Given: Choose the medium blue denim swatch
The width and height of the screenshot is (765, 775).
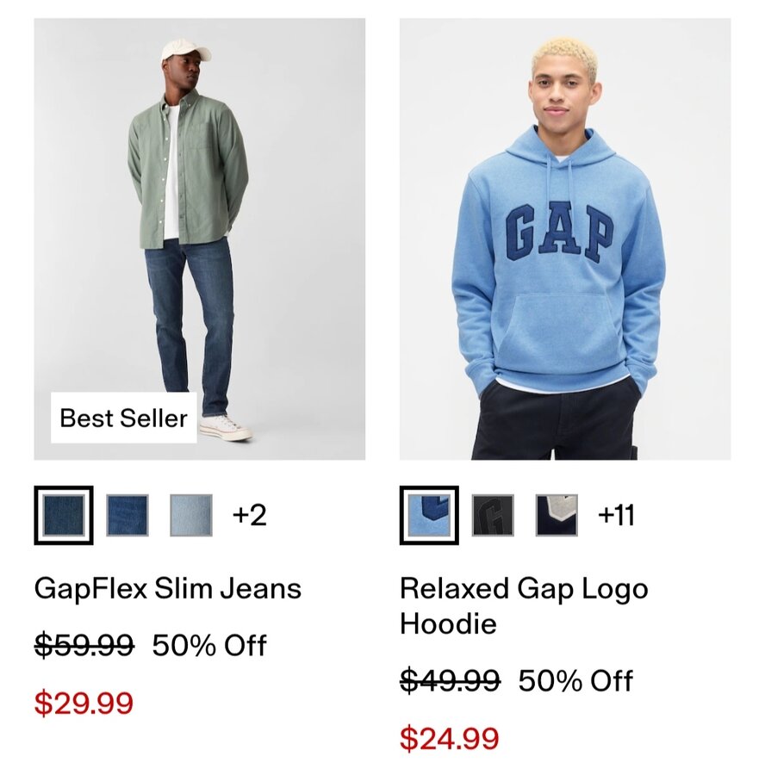Looking at the screenshot, I should (127, 515).
